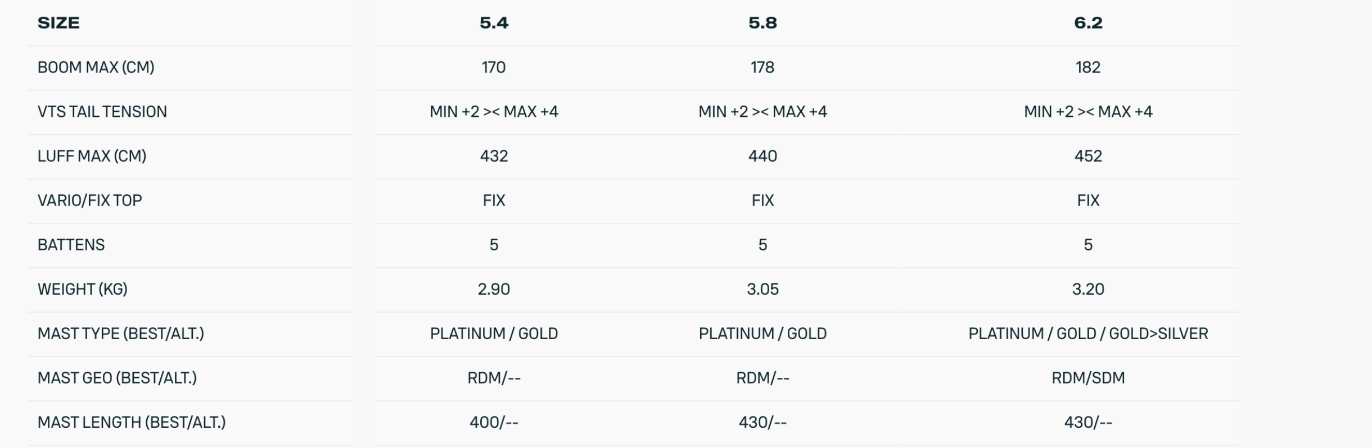Click the VTS TAIL TENSION row label
The width and height of the screenshot is (1372, 448).
[x=102, y=112]
